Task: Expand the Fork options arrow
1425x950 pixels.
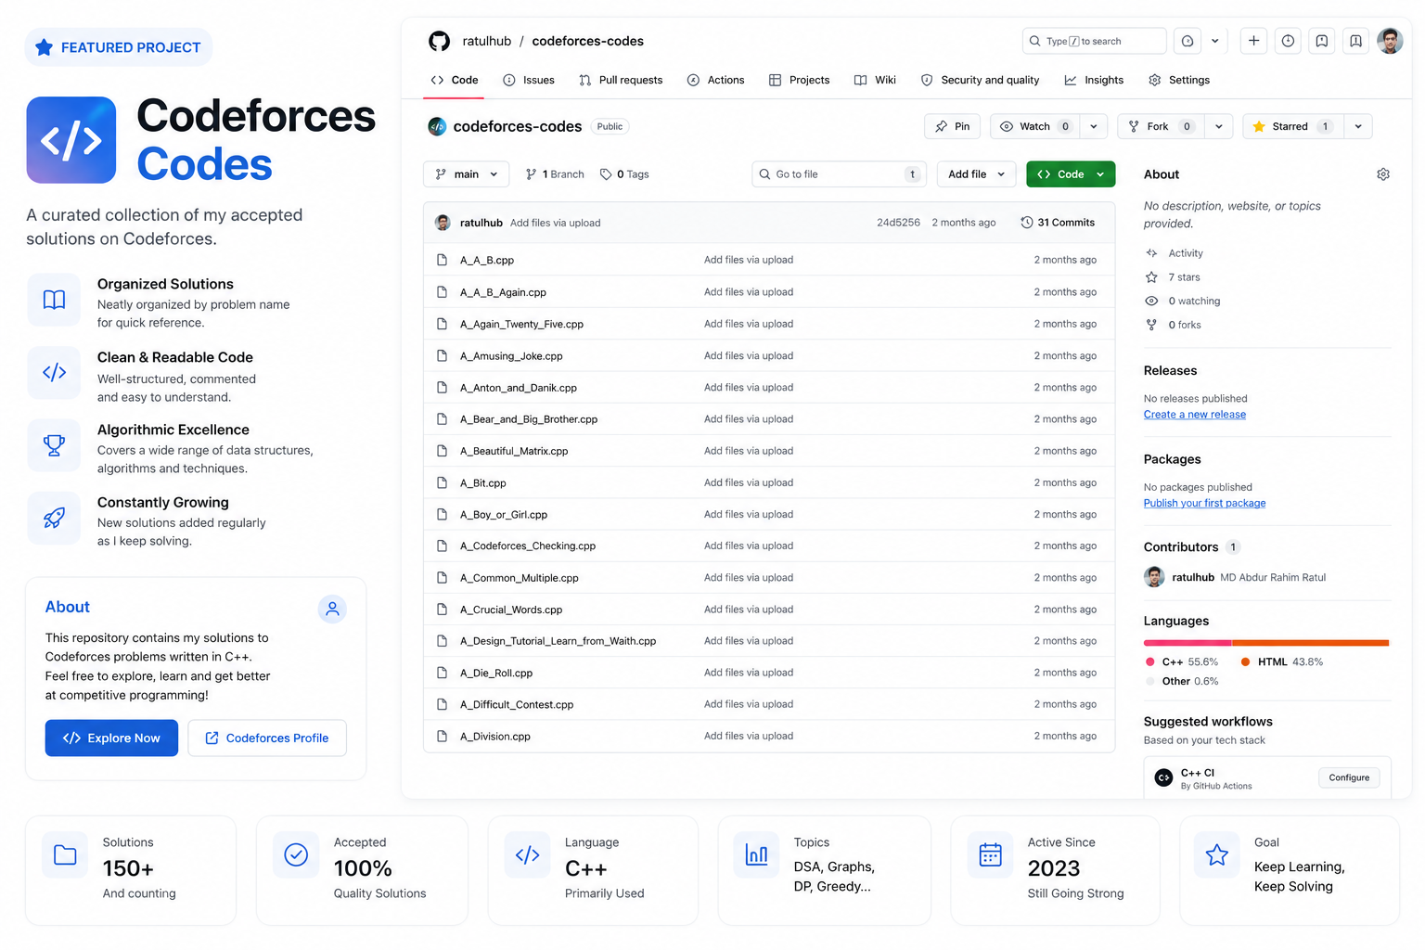Action: 1219,126
